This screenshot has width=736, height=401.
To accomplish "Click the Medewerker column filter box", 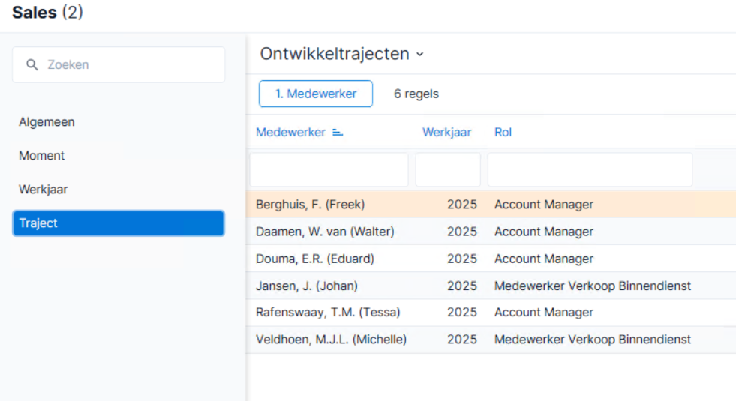I will 329,170.
